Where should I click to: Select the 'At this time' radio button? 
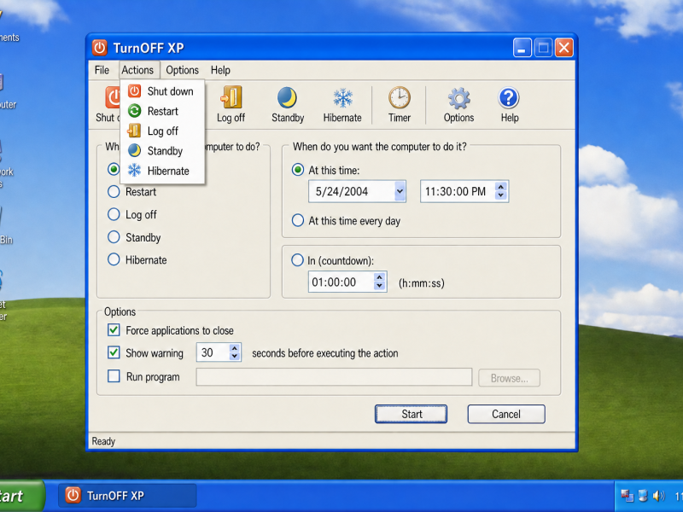(298, 170)
